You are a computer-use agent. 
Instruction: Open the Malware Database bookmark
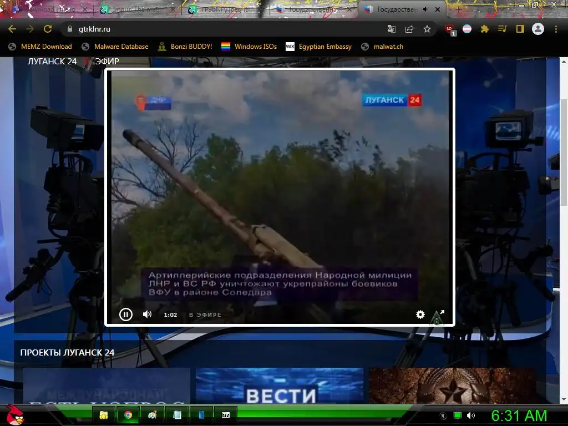tap(115, 47)
